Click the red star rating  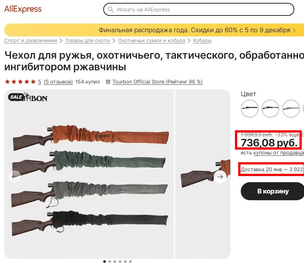coord(20,82)
